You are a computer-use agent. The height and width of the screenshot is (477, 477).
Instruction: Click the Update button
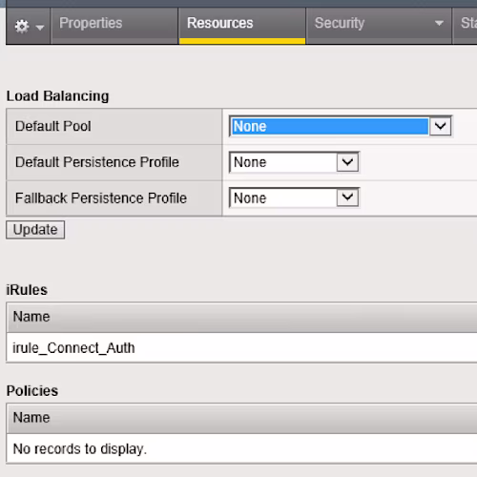pyautogui.click(x=35, y=230)
